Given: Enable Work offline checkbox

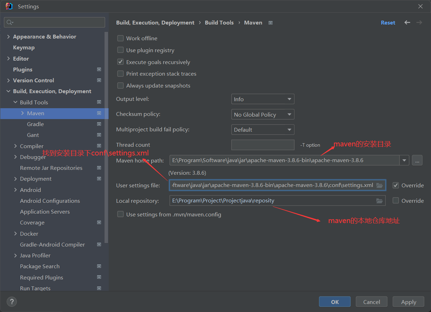Looking at the screenshot, I should tap(120, 38).
